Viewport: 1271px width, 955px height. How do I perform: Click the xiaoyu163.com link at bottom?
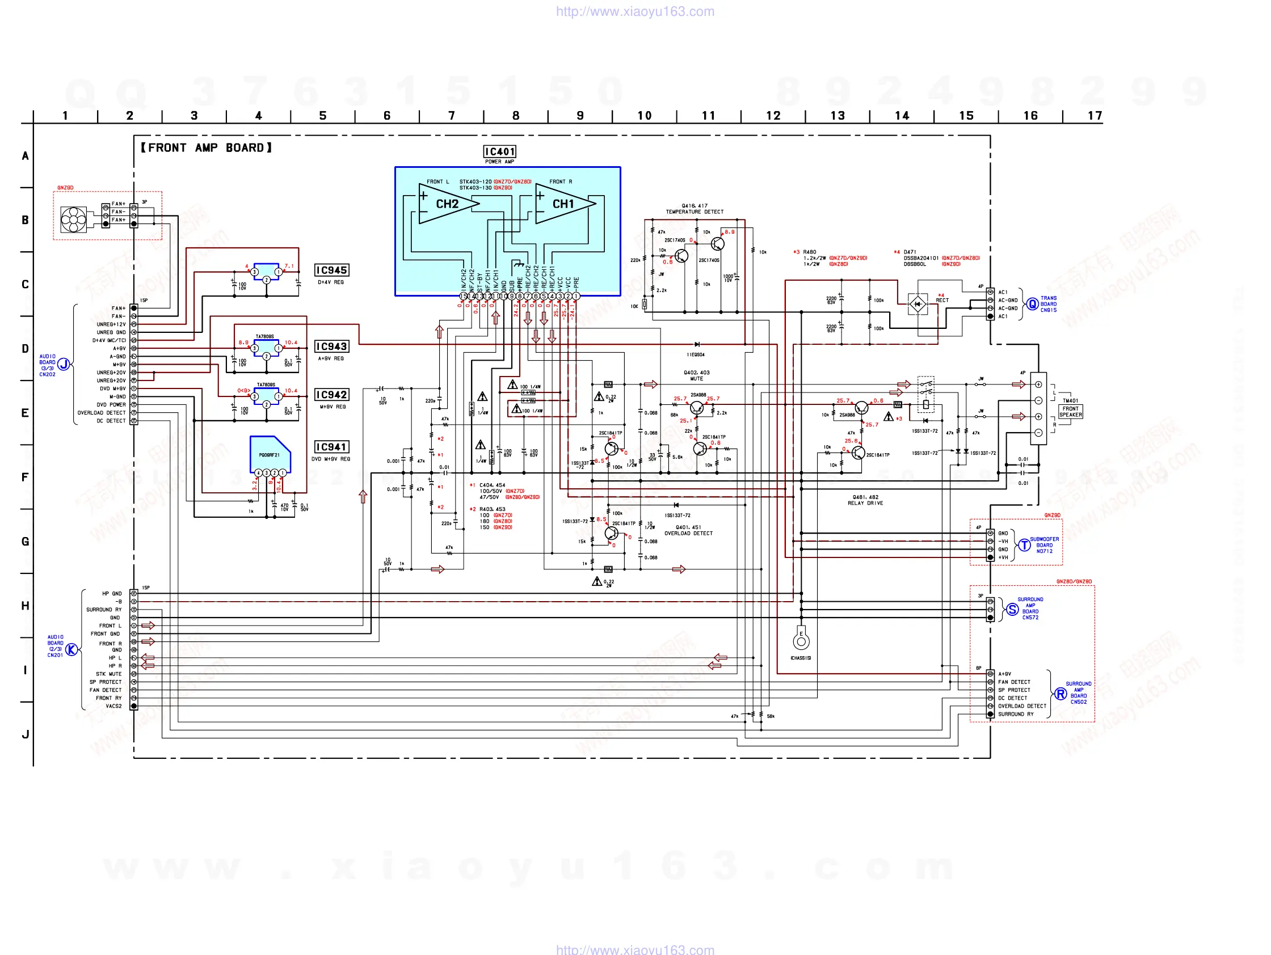pos(635,949)
